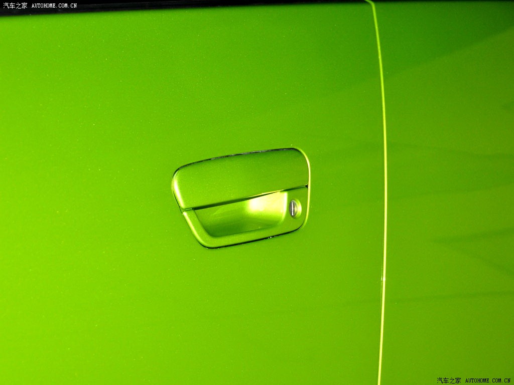This screenshot has height=385, width=514.
Task: Click the lower recess of the door handle
Action: pyautogui.click(x=236, y=221)
